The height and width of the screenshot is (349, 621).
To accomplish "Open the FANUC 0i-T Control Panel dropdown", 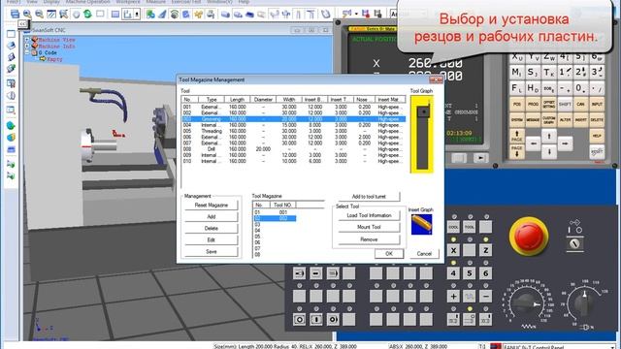I will [613, 347].
